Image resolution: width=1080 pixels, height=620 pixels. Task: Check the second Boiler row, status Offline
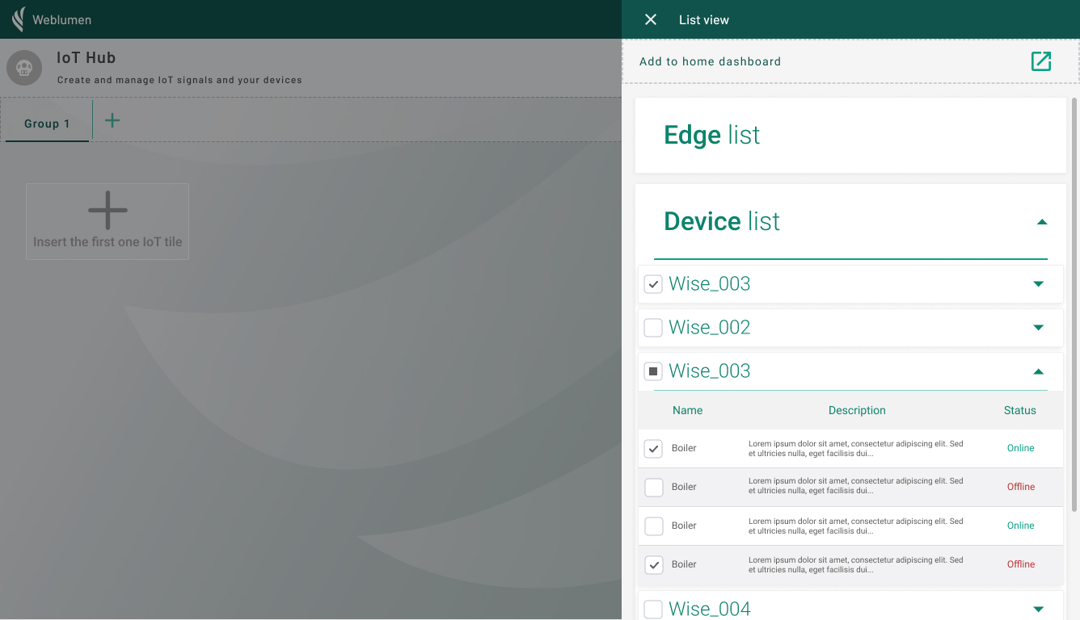pos(653,487)
